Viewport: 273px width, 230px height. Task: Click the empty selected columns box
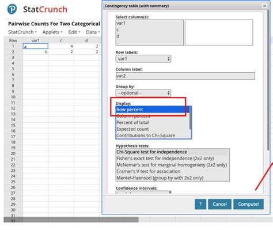(x=219, y=32)
